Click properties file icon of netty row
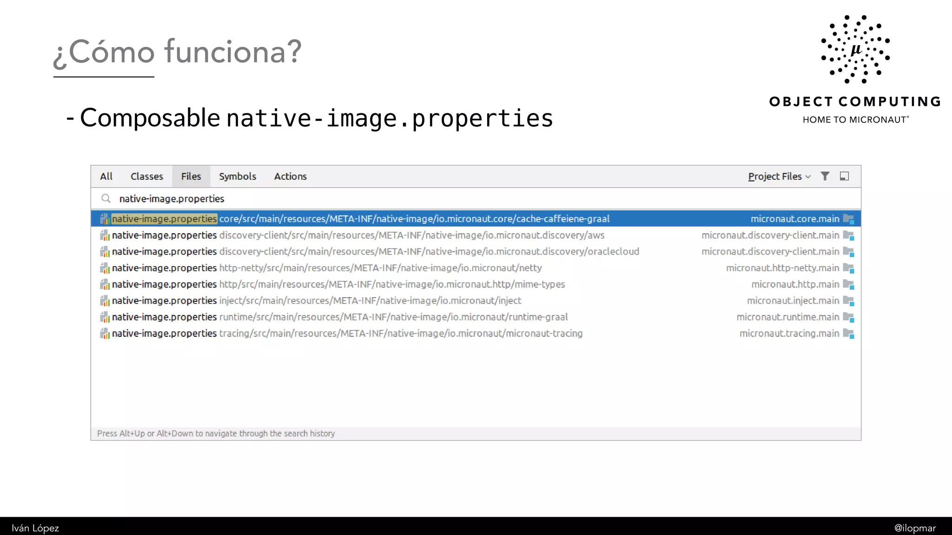The width and height of the screenshot is (952, 535). 105,268
